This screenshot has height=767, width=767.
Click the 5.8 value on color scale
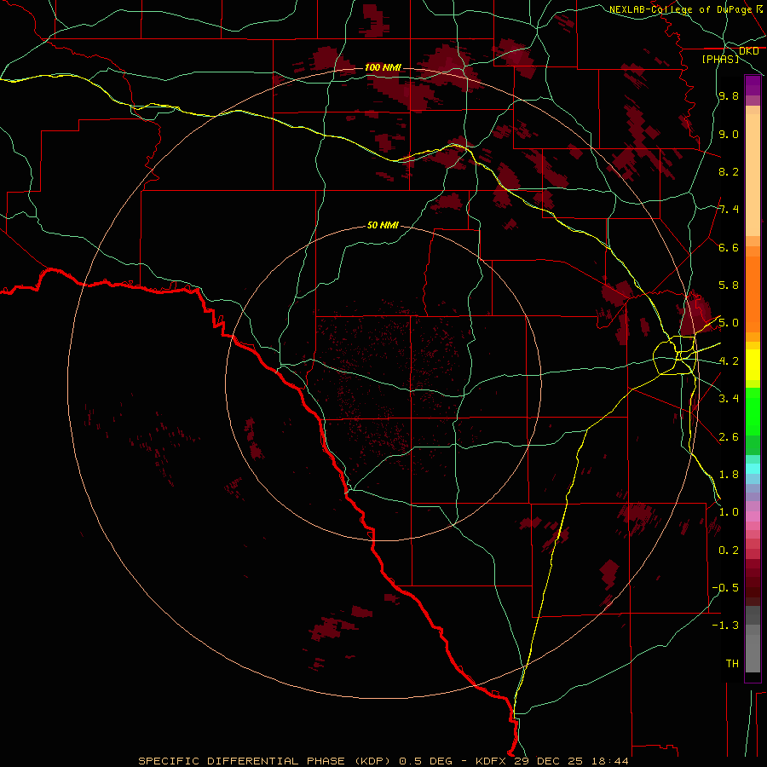tap(729, 285)
